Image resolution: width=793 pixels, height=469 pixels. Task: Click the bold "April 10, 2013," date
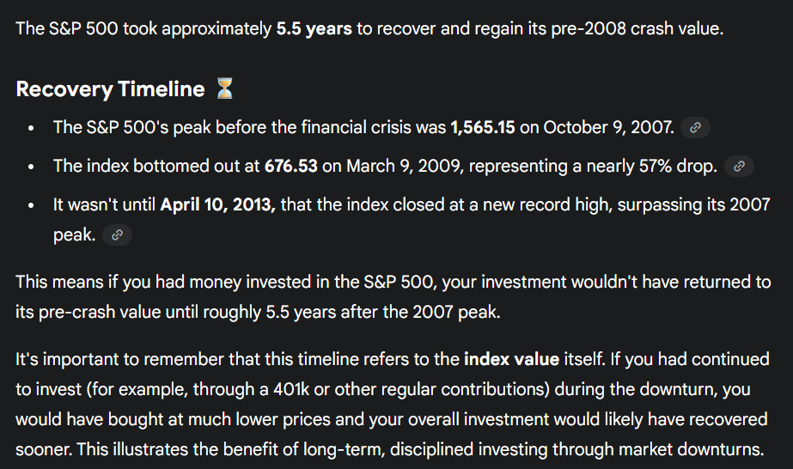[x=217, y=206]
